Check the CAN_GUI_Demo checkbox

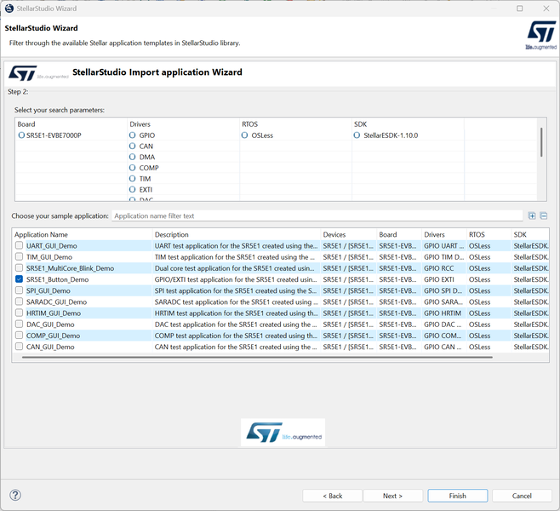[20, 347]
